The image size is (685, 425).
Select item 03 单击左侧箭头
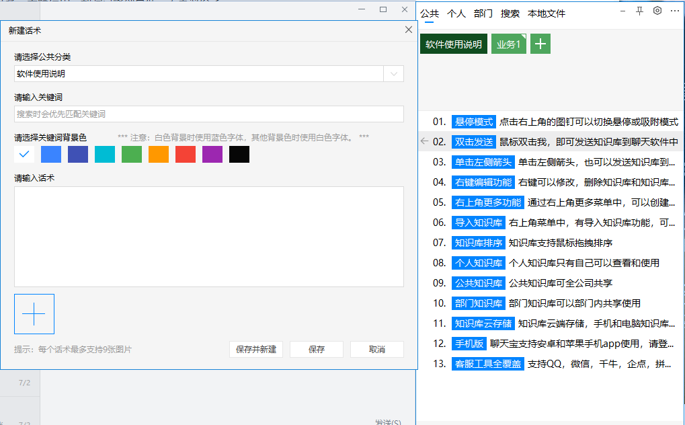551,162
